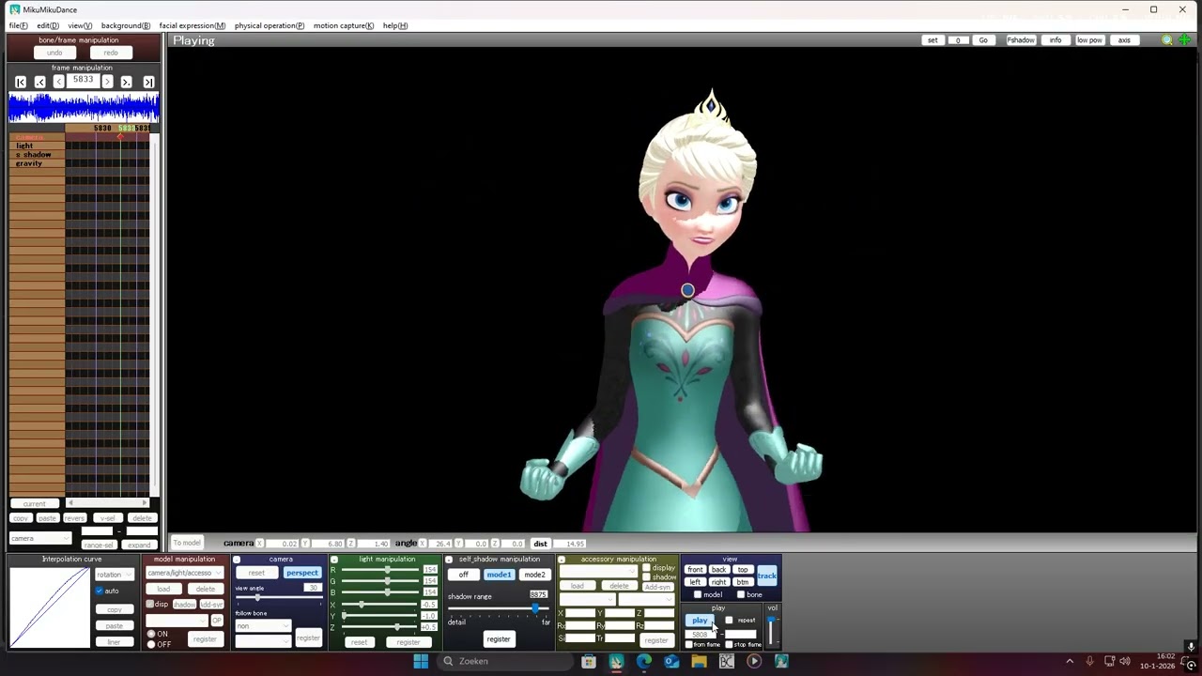The height and width of the screenshot is (676, 1202).
Task: Open Outlook from the taskbar
Action: (671, 661)
